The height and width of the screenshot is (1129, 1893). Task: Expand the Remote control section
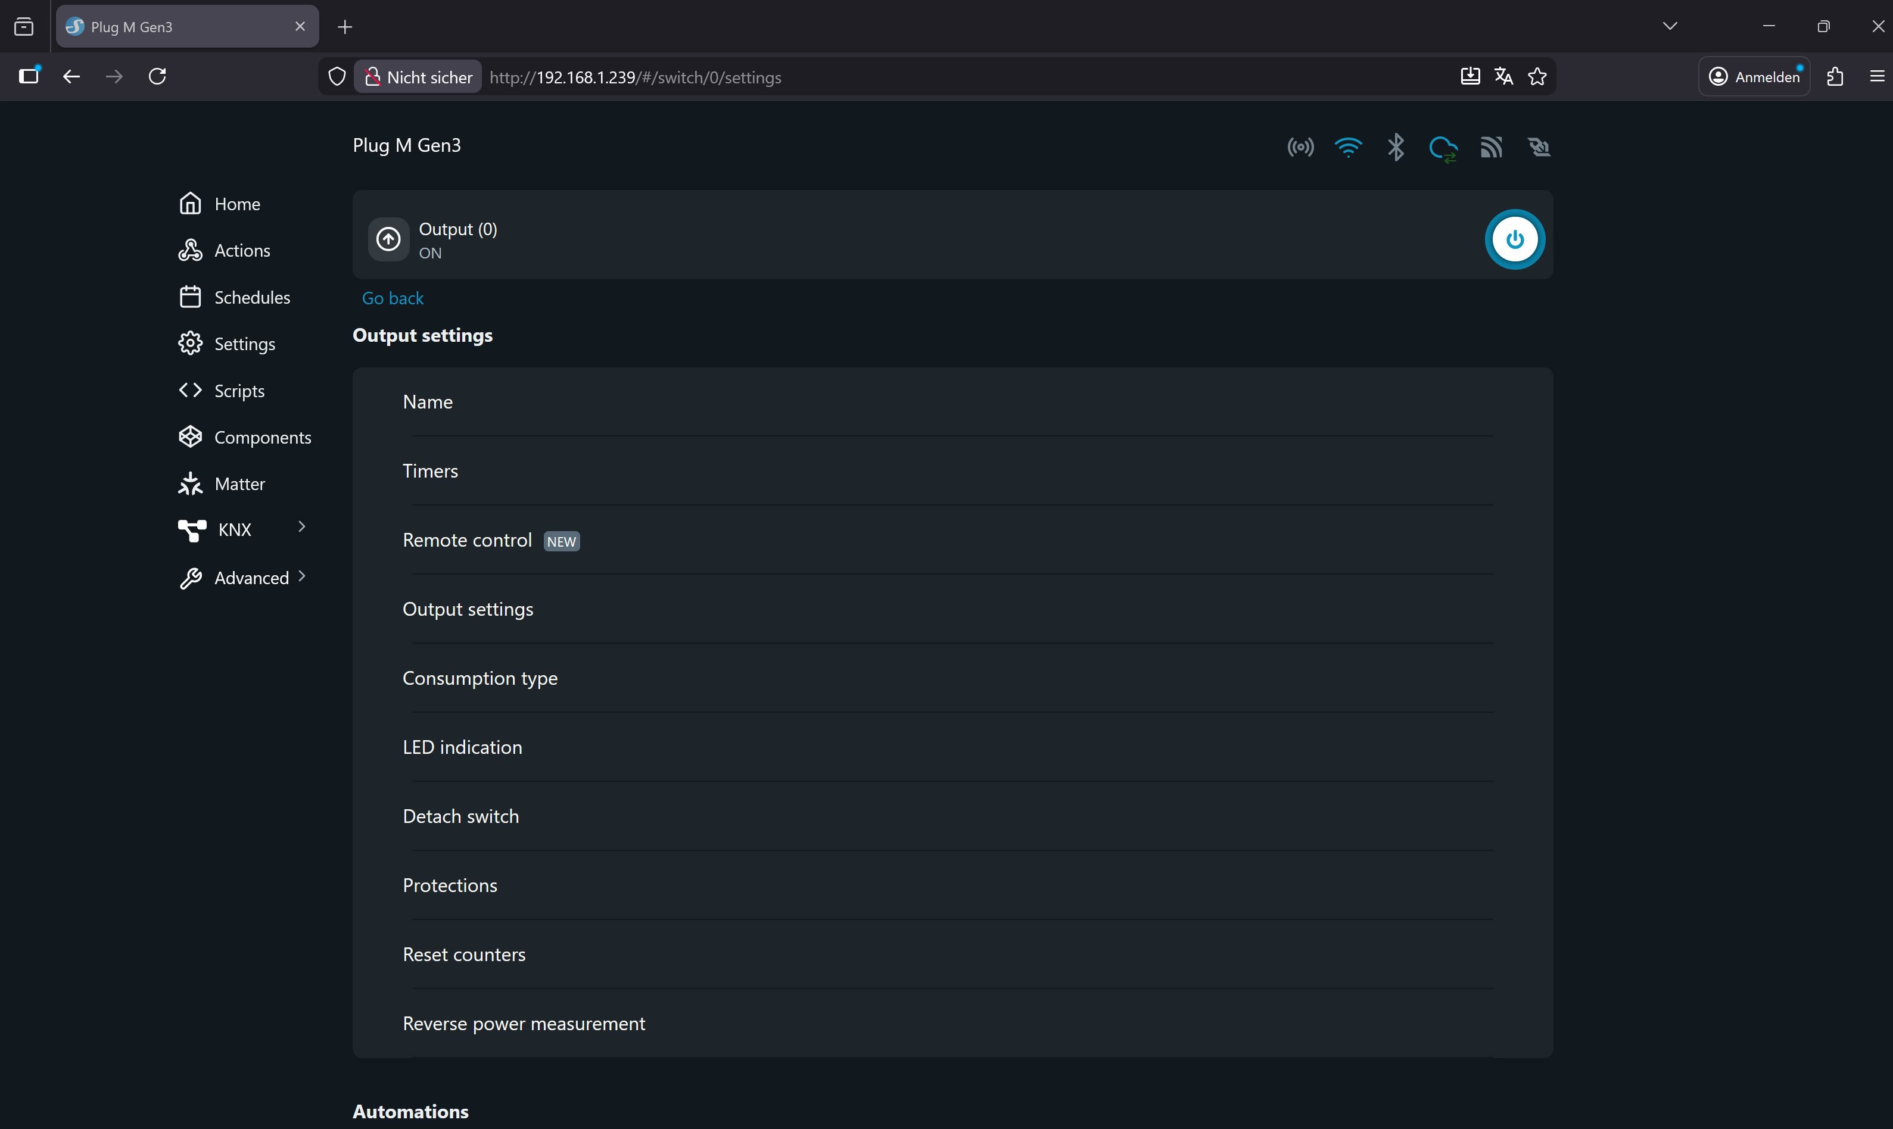click(x=467, y=540)
